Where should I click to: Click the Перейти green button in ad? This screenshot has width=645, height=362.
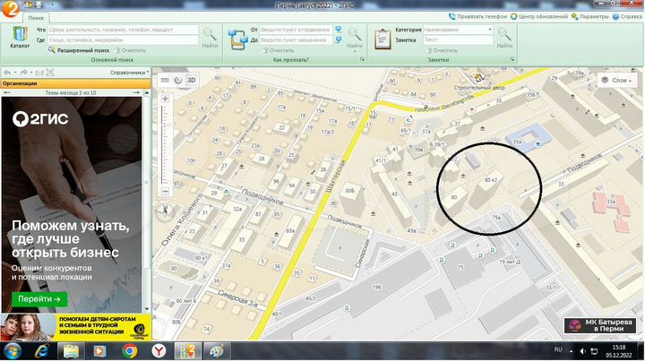(x=39, y=298)
